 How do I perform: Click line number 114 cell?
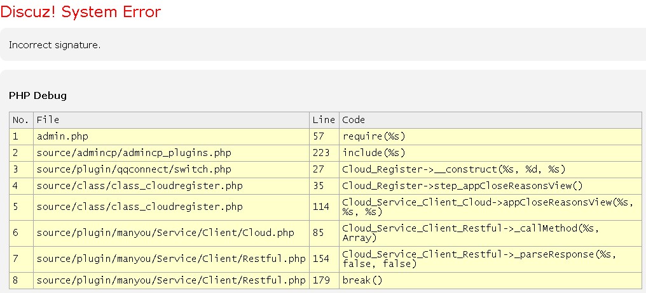point(320,207)
